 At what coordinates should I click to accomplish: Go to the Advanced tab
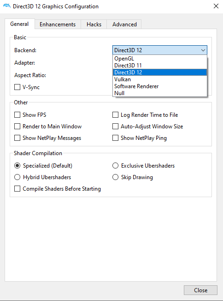[x=124, y=24]
